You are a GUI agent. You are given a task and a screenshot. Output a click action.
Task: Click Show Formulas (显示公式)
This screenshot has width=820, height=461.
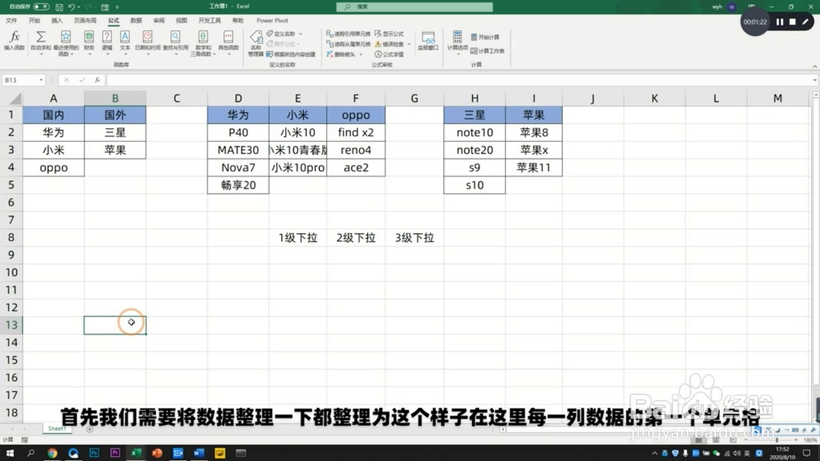pyautogui.click(x=389, y=34)
